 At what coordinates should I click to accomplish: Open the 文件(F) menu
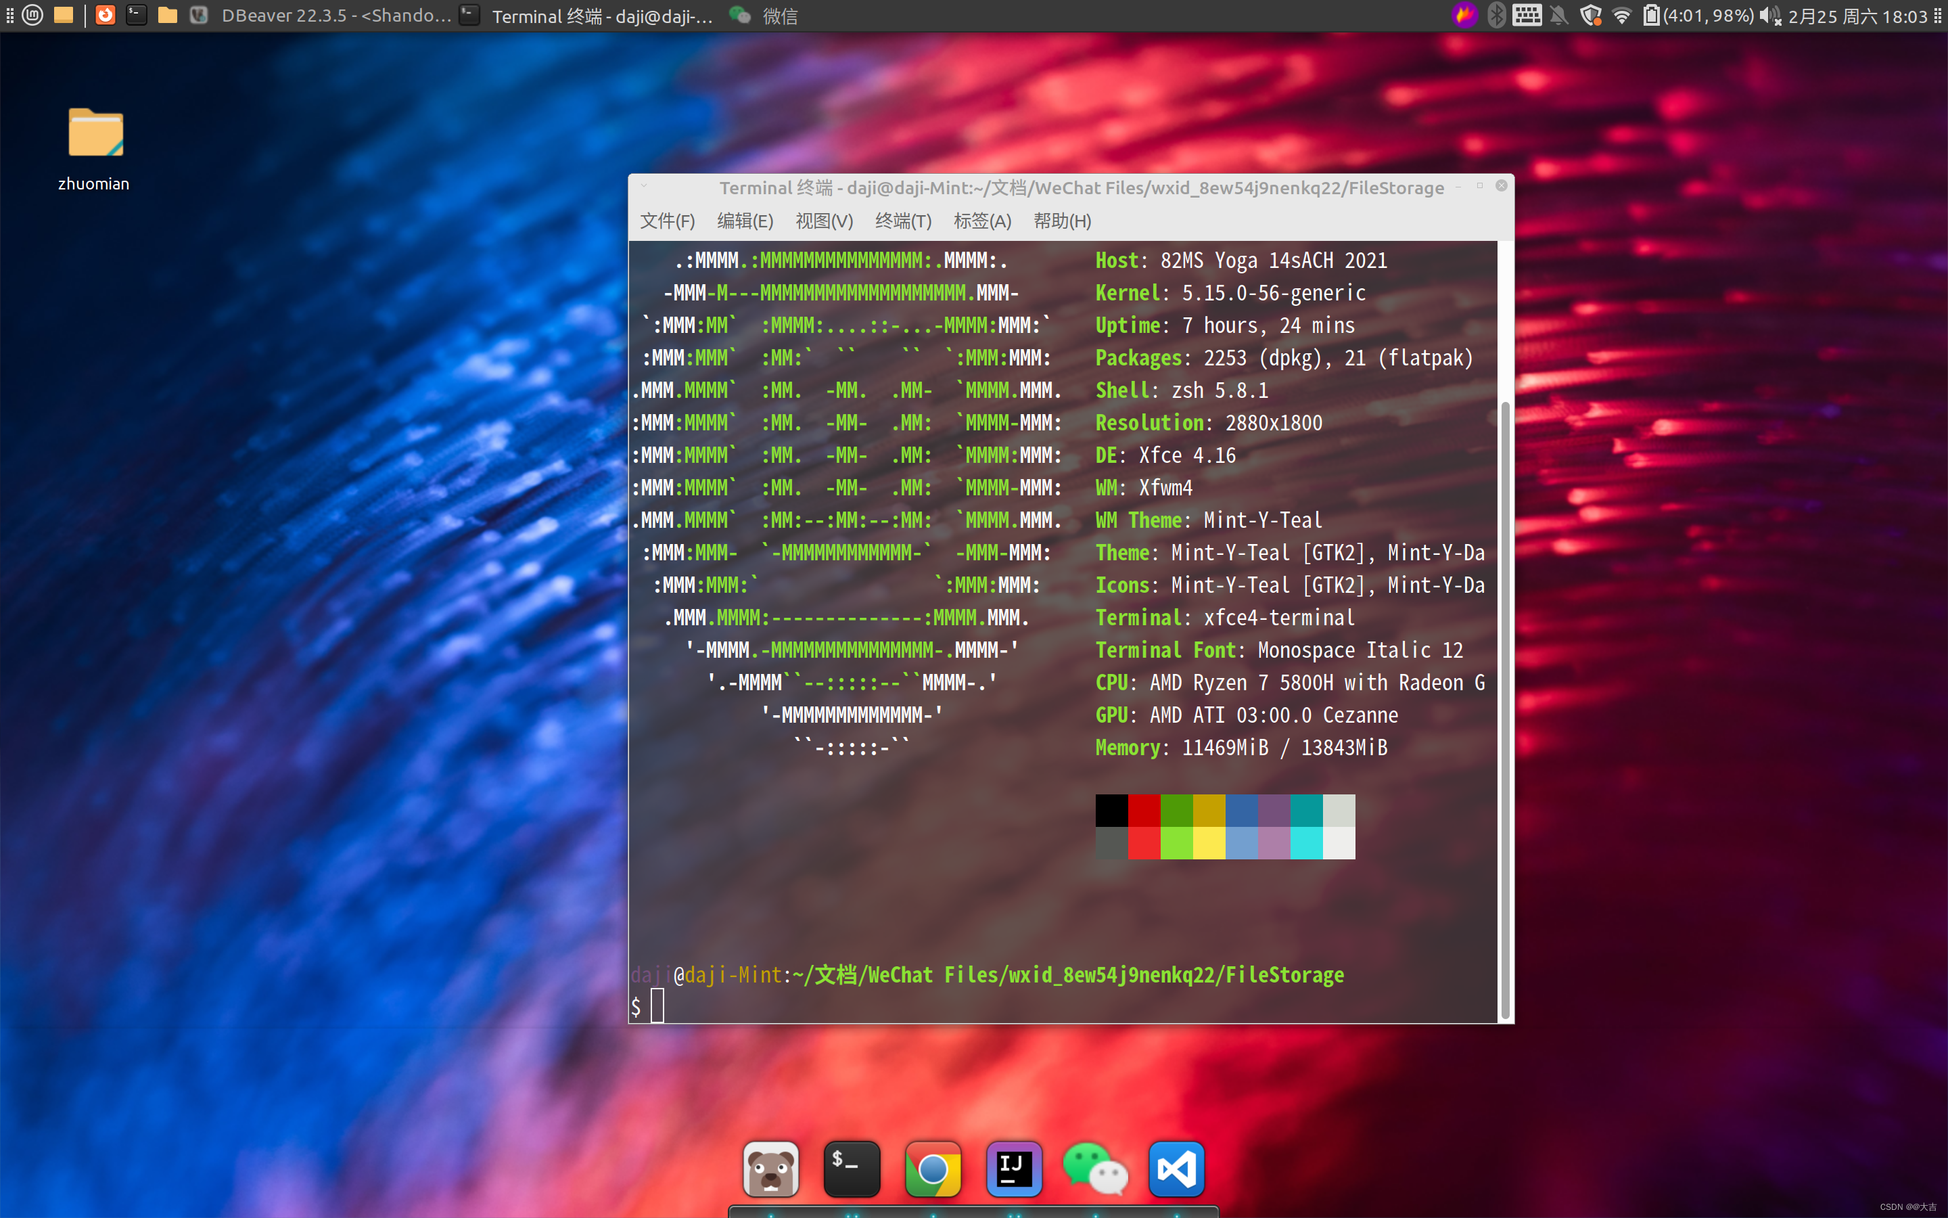[666, 221]
